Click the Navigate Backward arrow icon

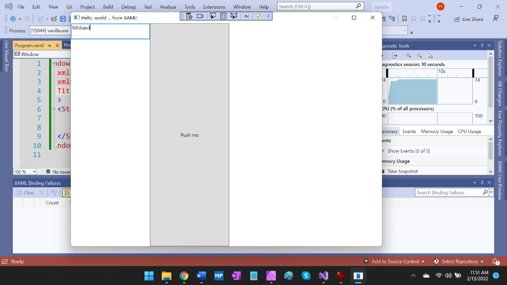tap(13, 19)
